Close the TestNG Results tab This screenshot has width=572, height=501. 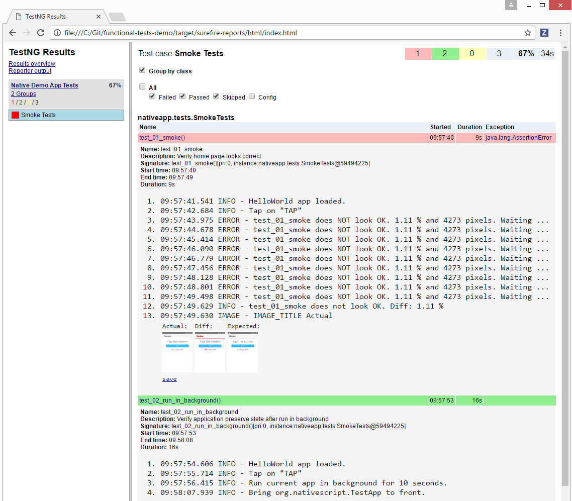[x=99, y=17]
